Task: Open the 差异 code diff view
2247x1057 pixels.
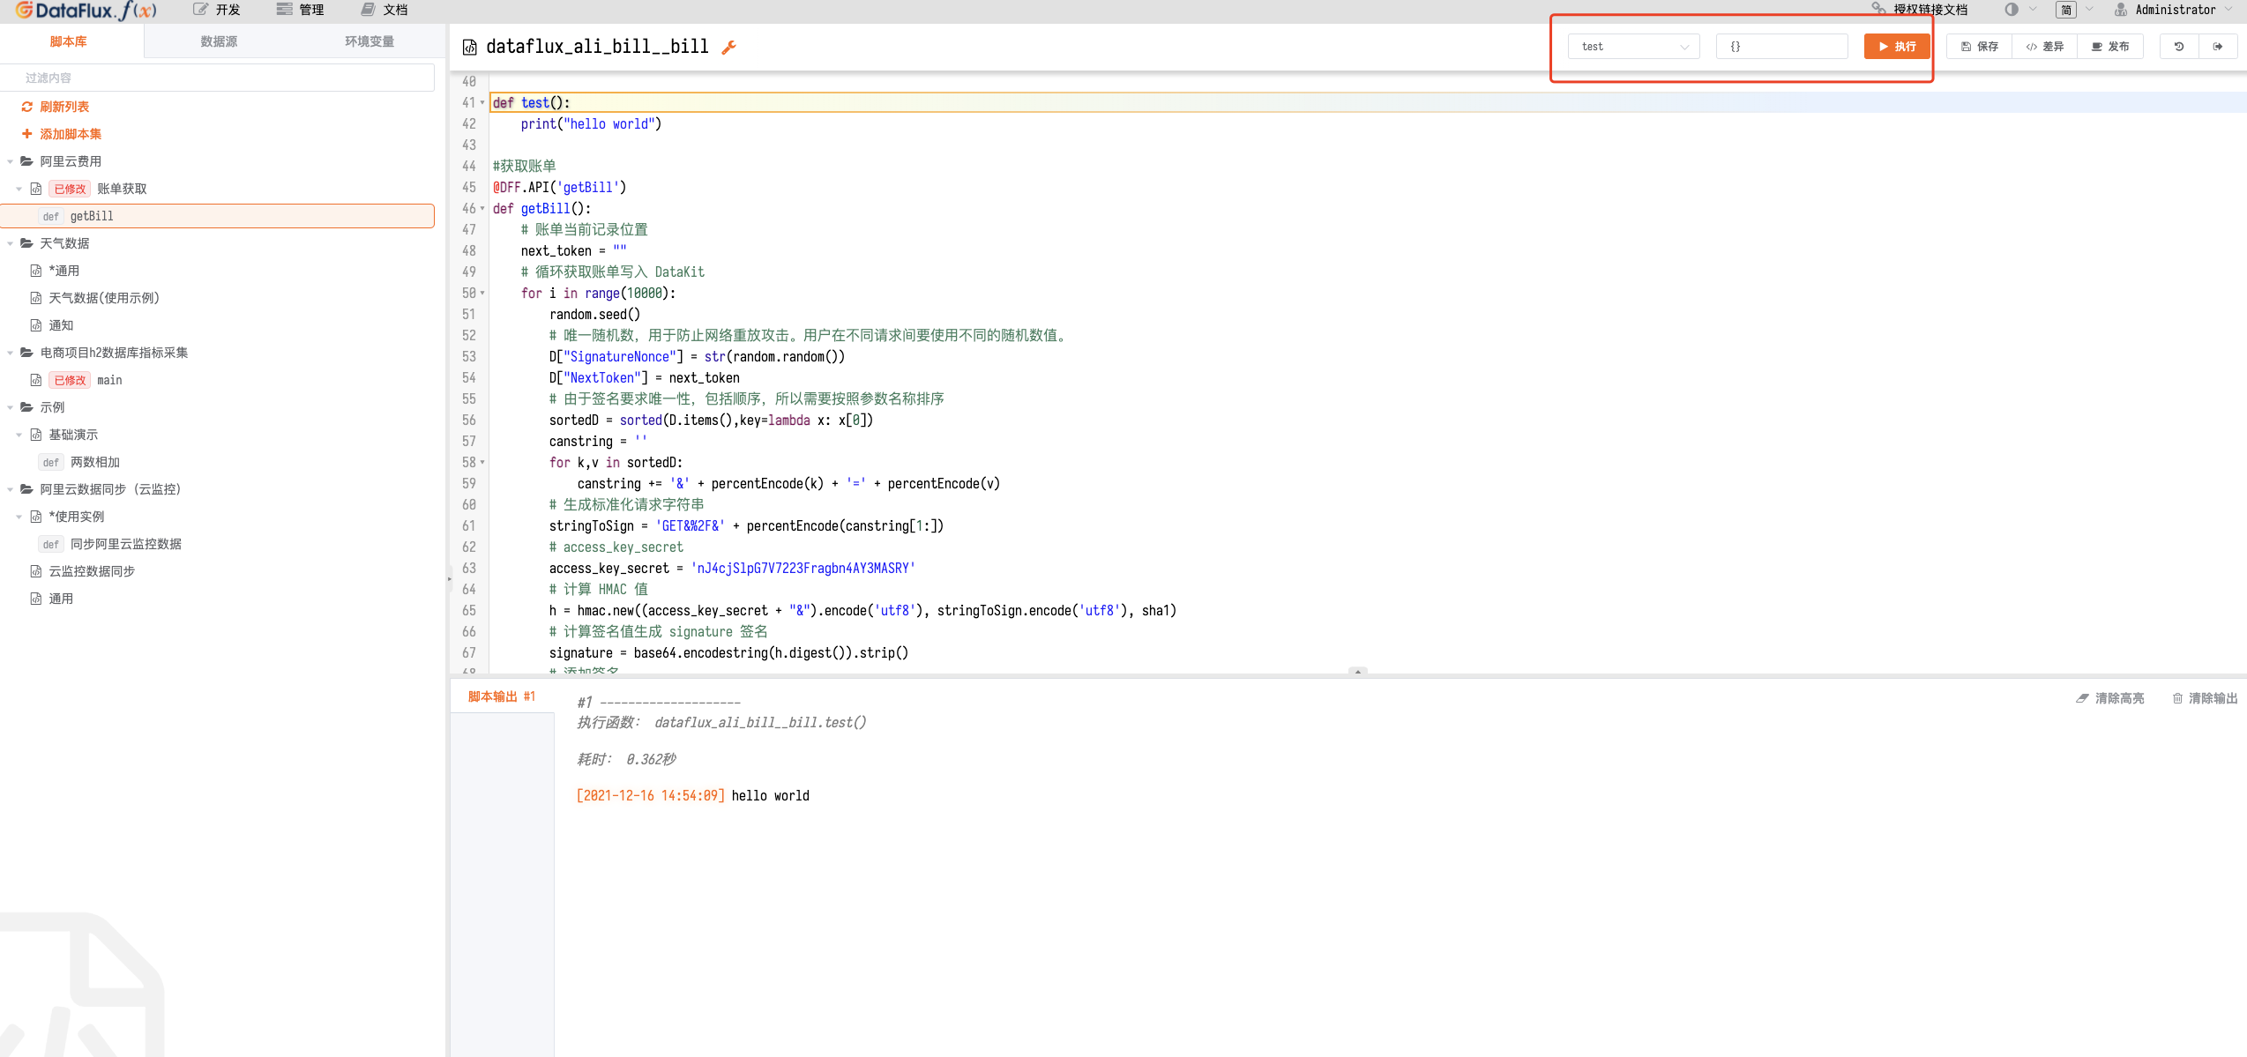Action: pyautogui.click(x=2044, y=47)
